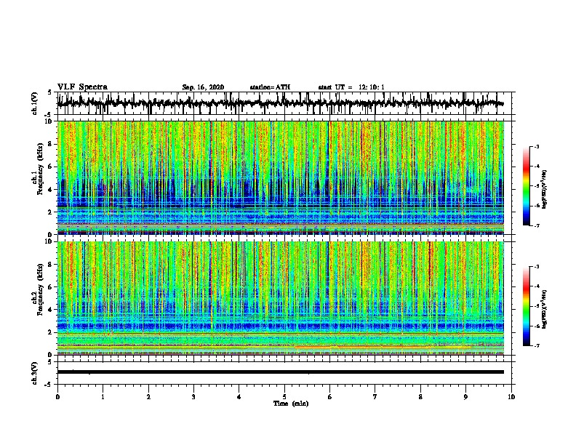This screenshot has width=576, height=445.
Task: Click the "ch.3(V)" axis label
Action: (x=35, y=374)
